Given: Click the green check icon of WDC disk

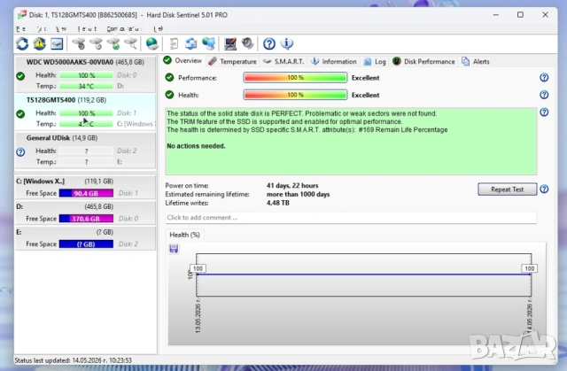Looking at the screenshot, I should pos(20,76).
